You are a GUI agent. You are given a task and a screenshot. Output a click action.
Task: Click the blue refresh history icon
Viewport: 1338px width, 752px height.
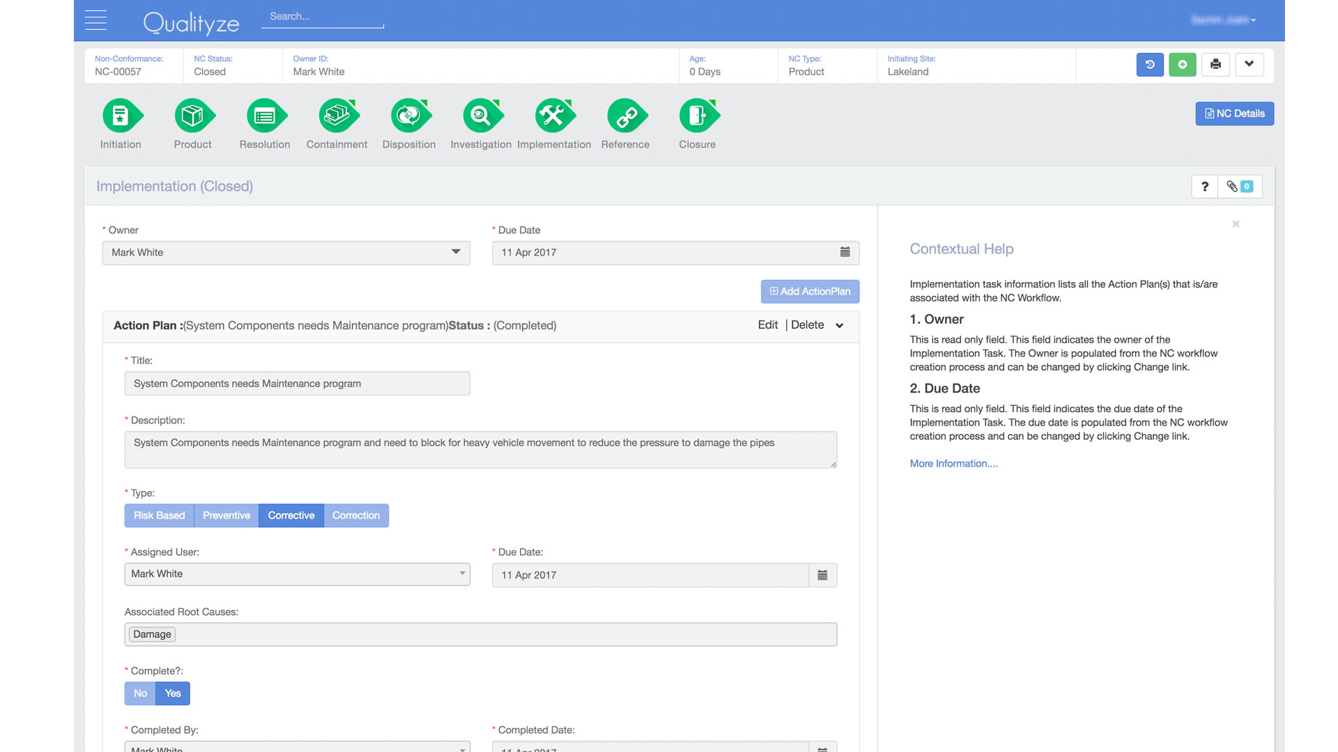coord(1150,64)
